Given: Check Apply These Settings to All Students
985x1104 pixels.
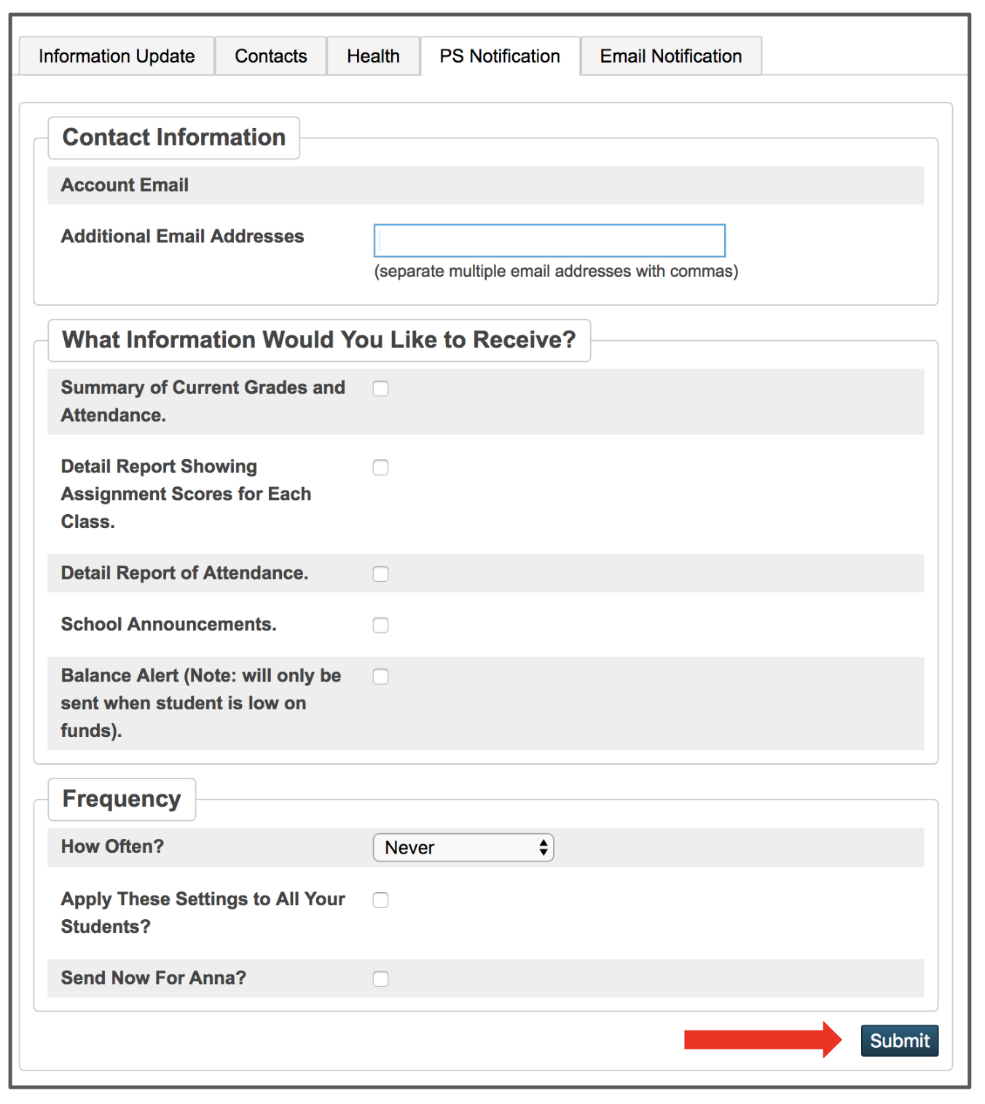Looking at the screenshot, I should tap(380, 900).
